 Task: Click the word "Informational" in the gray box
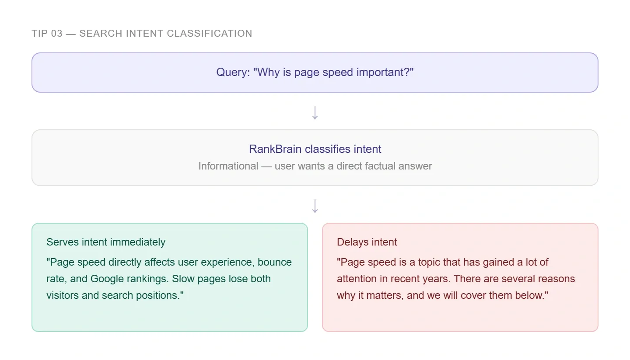228,166
